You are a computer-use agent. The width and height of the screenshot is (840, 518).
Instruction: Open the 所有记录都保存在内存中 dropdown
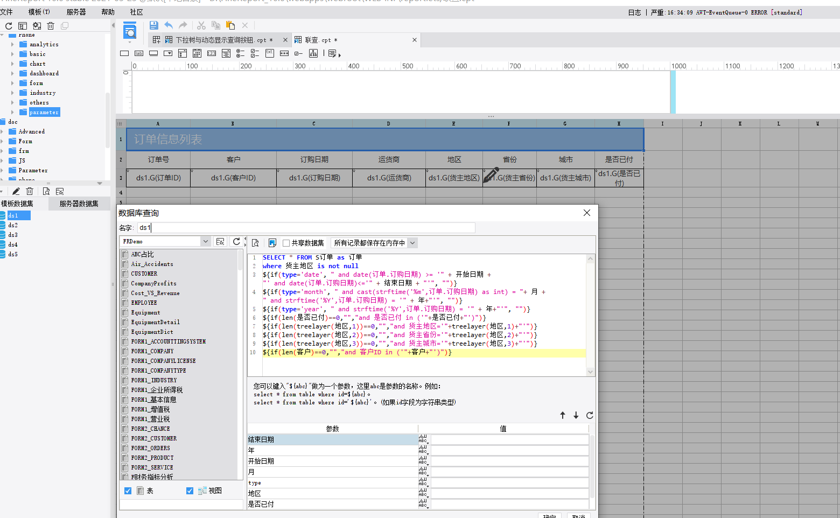point(412,243)
